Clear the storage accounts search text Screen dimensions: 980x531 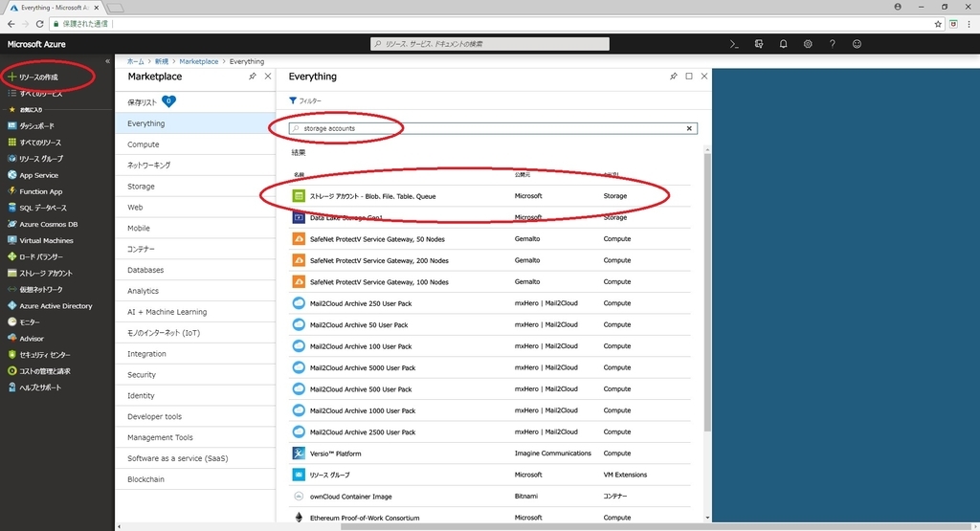tap(689, 129)
